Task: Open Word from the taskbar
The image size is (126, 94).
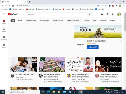Action: pos(70,92)
